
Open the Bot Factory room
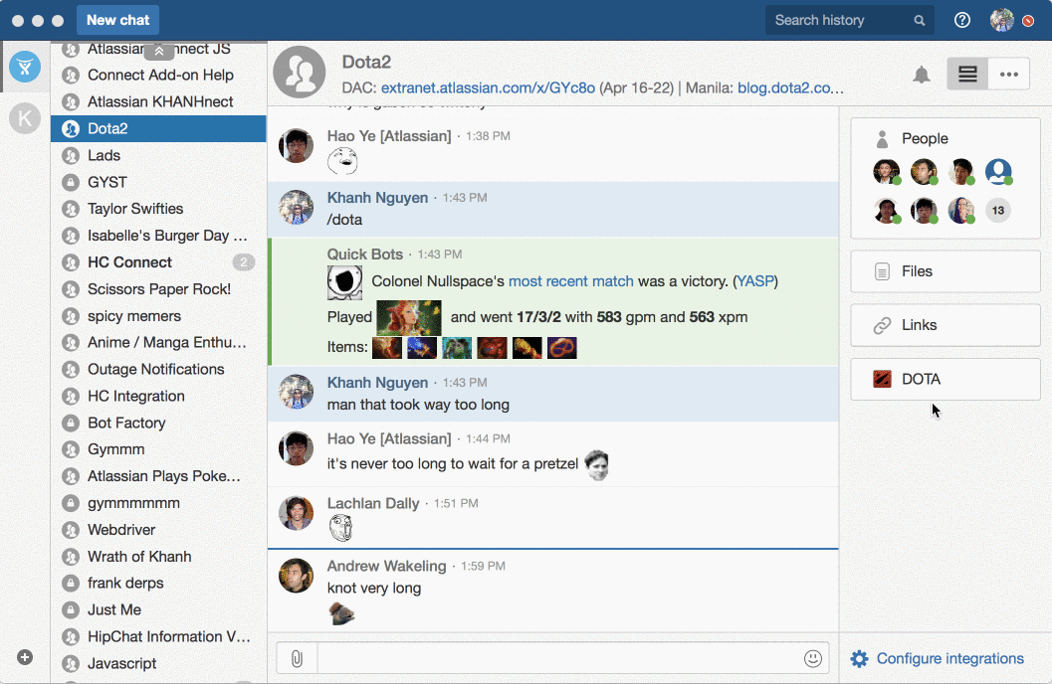(x=159, y=423)
